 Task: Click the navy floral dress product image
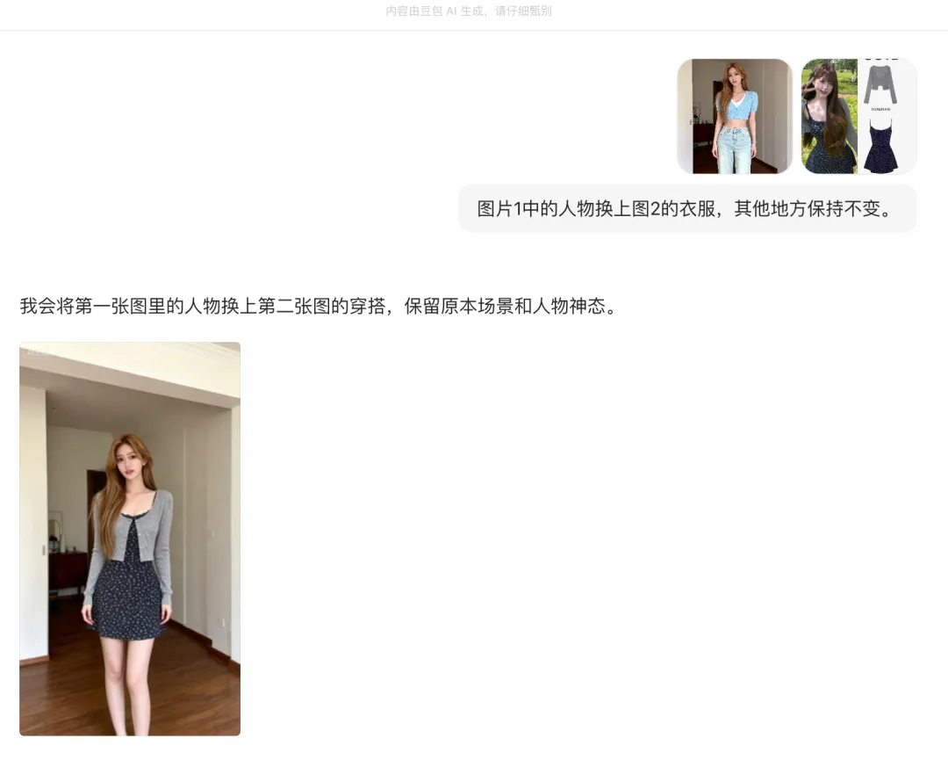881,146
